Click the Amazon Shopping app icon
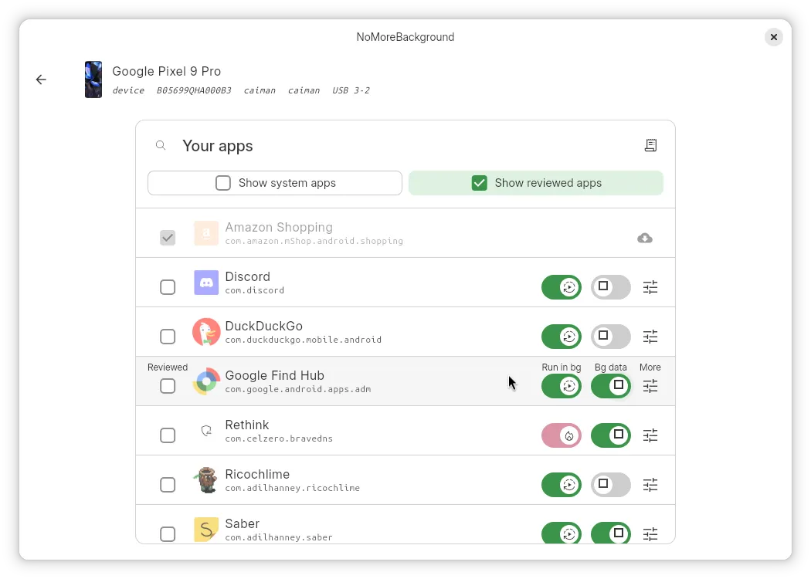 (x=206, y=233)
